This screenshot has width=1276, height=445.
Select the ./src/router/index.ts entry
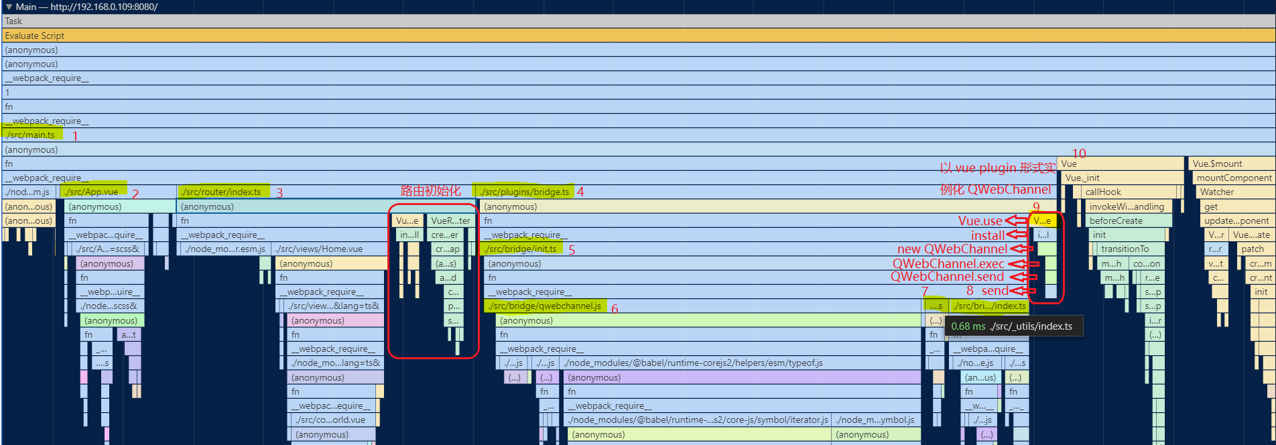[222, 192]
